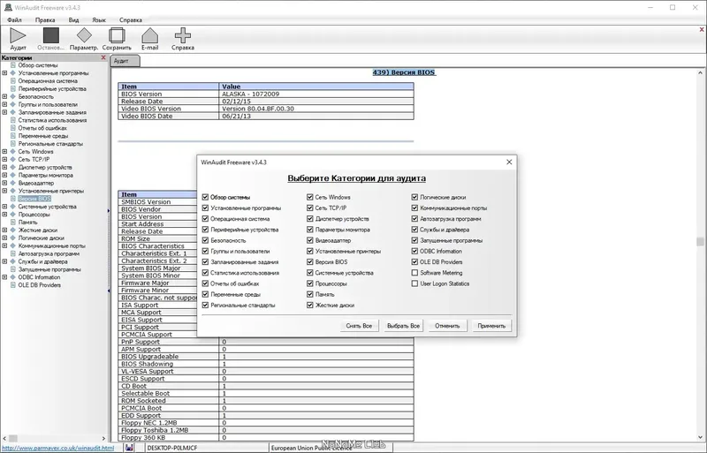Click the save disk icon in status bar
Screen dimensions: 707x453
[129, 448]
